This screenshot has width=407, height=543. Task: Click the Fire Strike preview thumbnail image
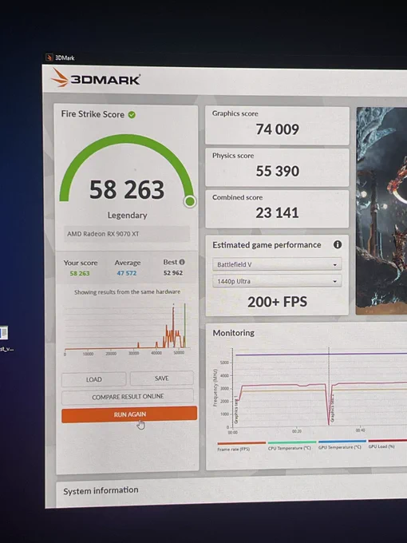(x=381, y=211)
